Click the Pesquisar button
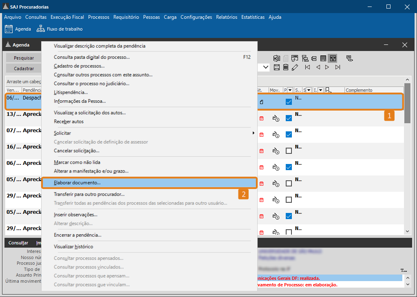The width and height of the screenshot is (417, 297). coord(24,58)
